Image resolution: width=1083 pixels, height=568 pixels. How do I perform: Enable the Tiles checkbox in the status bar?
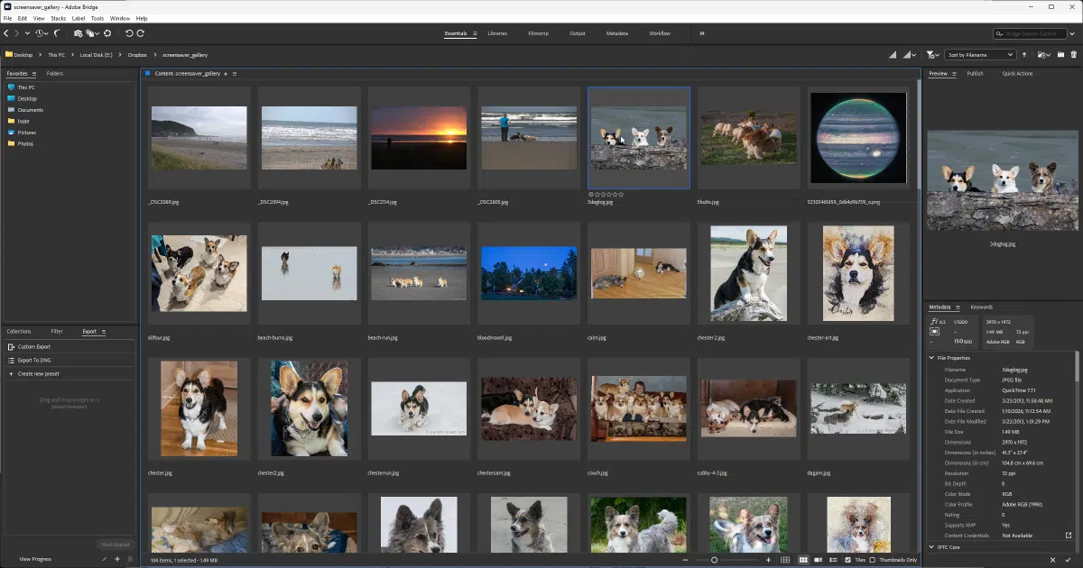[x=848, y=560]
